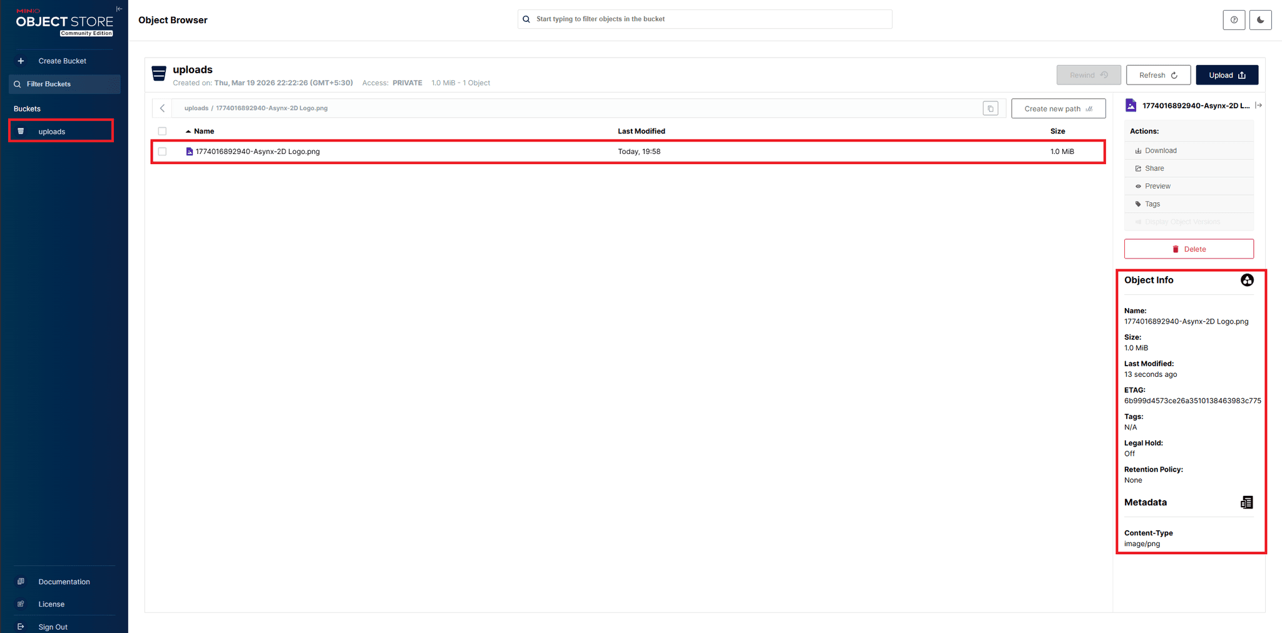Open the help icon button
This screenshot has height=633, width=1282.
1234,20
